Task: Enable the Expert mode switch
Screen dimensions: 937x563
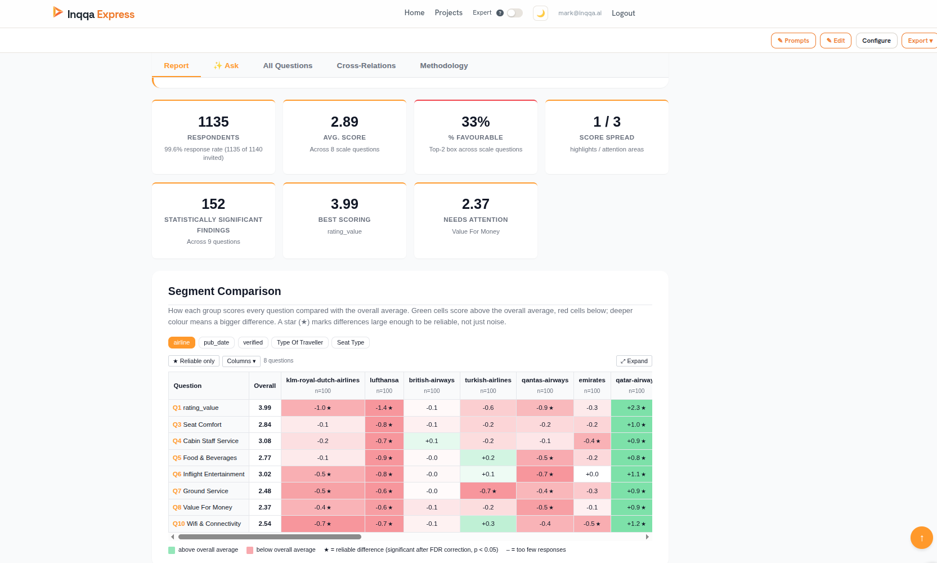Action: tap(514, 13)
